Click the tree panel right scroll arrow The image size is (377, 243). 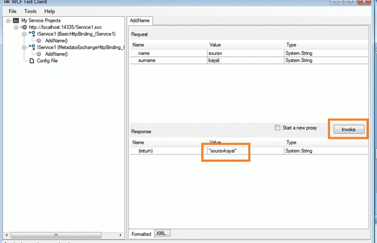coord(120,235)
